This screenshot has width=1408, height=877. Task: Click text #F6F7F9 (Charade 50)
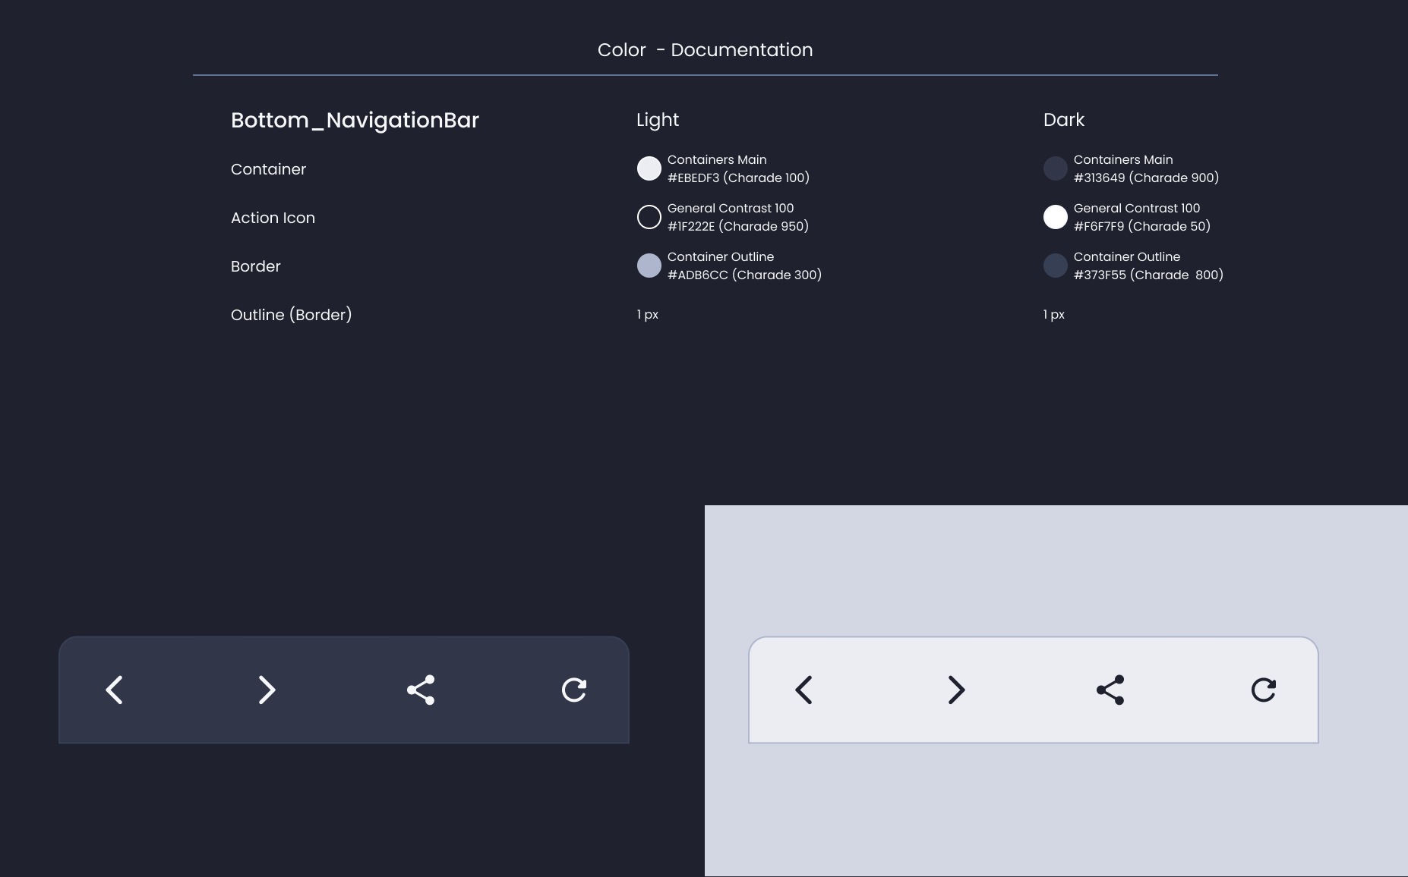[x=1142, y=226]
